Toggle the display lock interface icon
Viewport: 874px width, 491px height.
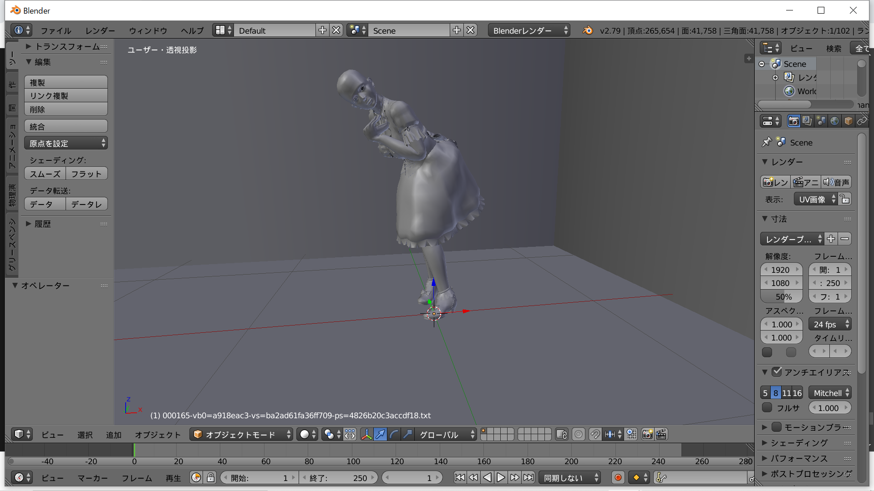click(845, 199)
